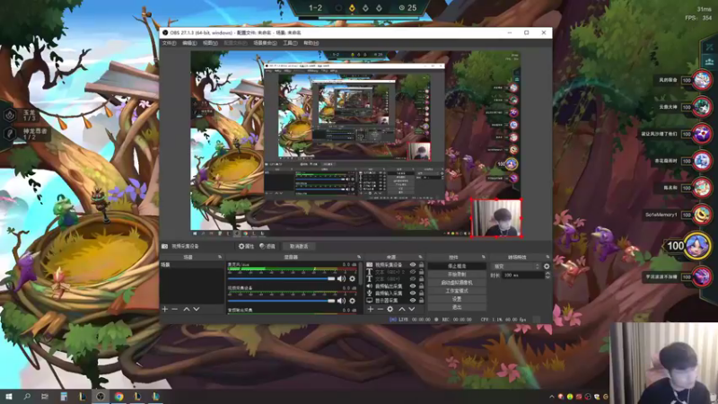Open the Edit (编辑) menu in OBS
This screenshot has height=404, width=718.
(189, 43)
